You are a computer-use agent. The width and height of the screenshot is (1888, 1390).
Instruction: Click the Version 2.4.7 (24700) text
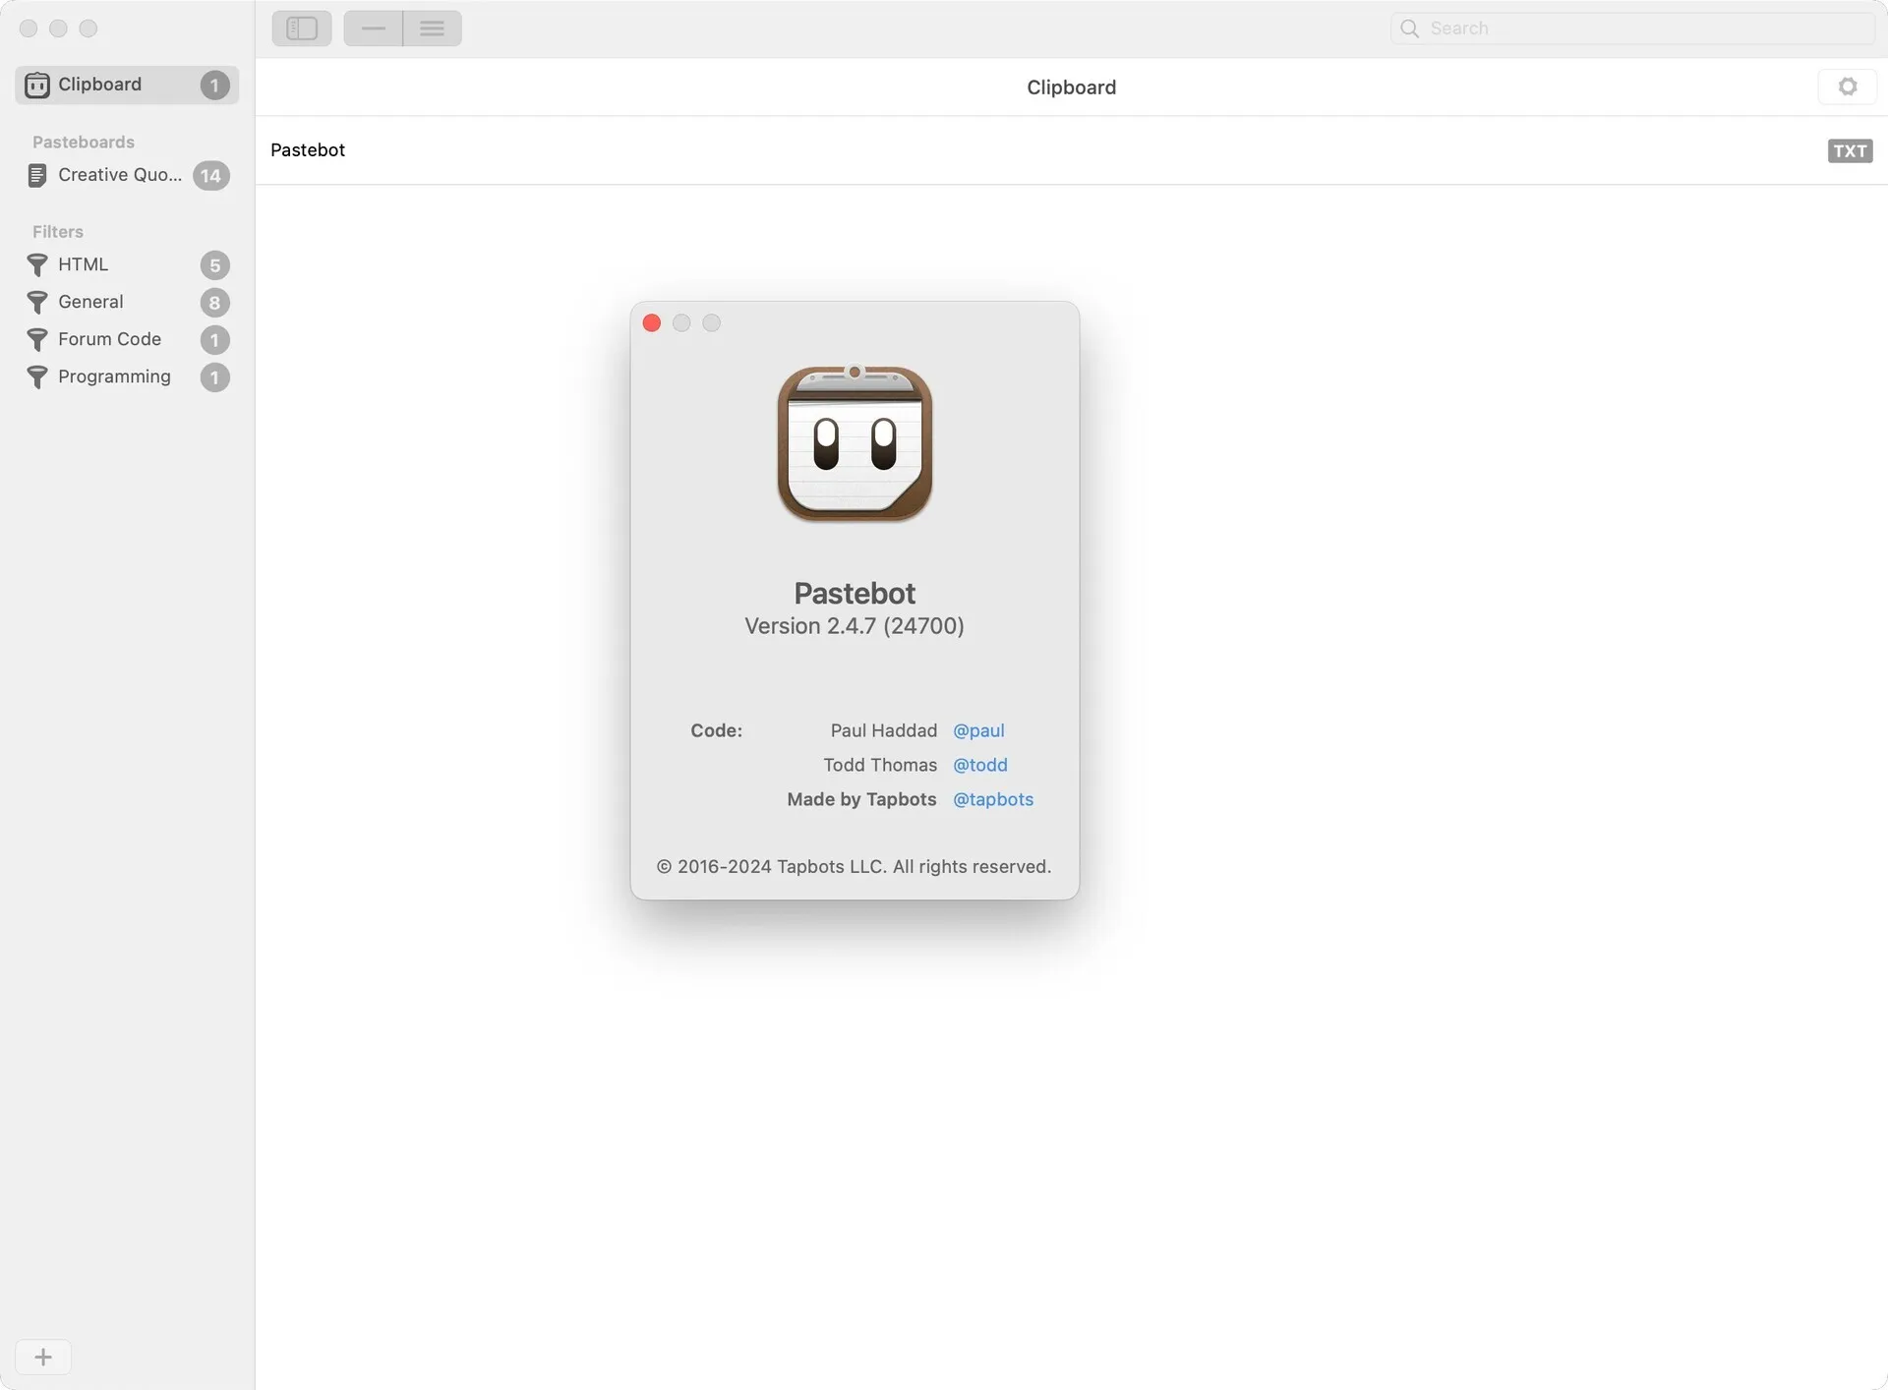point(855,626)
